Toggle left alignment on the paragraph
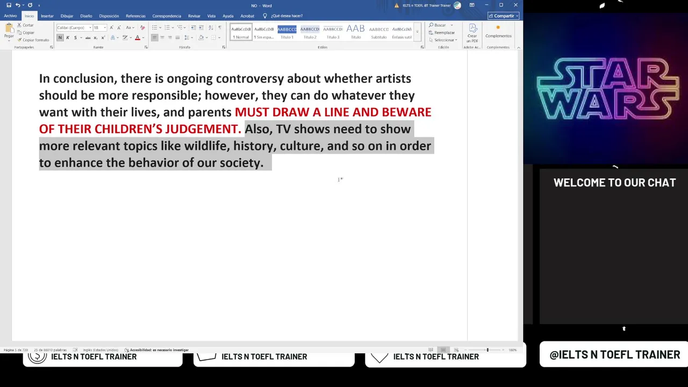The height and width of the screenshot is (387, 688). (x=155, y=38)
